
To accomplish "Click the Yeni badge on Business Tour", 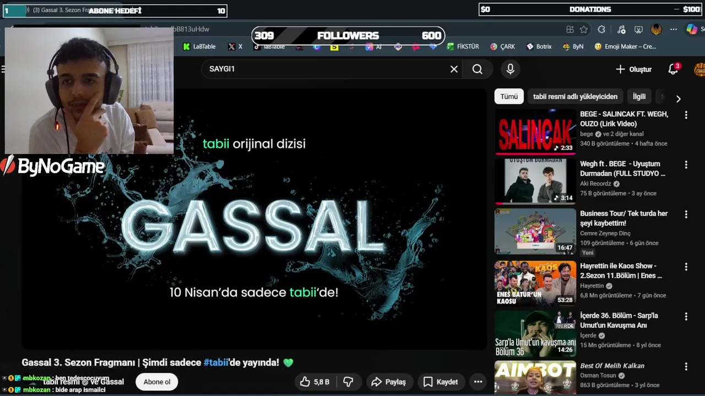I will tap(588, 252).
